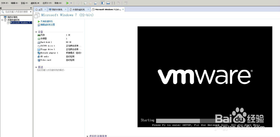Select 共享的虚拟机 in the library tree

(x=13, y=20)
